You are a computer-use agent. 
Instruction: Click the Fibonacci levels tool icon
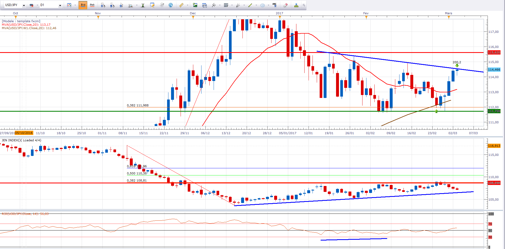226,5
